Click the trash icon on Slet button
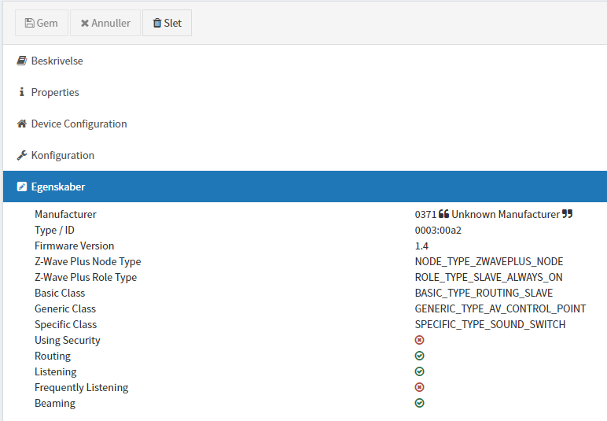The height and width of the screenshot is (421, 607). [157, 23]
